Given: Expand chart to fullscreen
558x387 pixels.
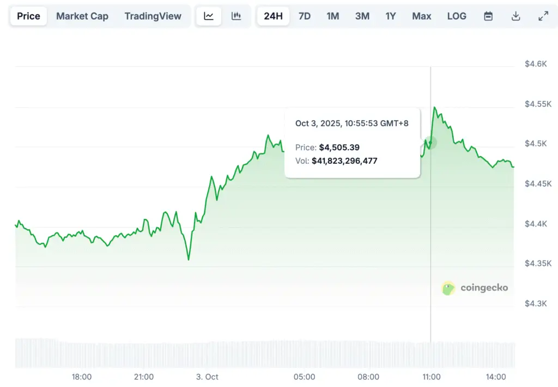Looking at the screenshot, I should [x=543, y=16].
